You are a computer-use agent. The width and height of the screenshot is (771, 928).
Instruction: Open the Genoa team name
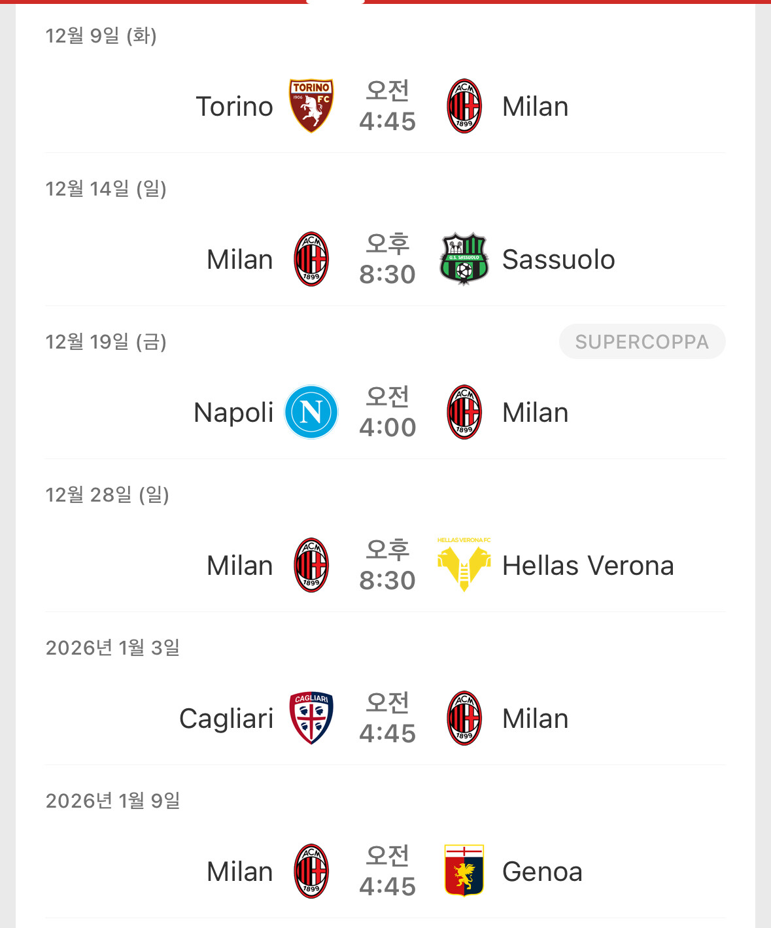(542, 872)
